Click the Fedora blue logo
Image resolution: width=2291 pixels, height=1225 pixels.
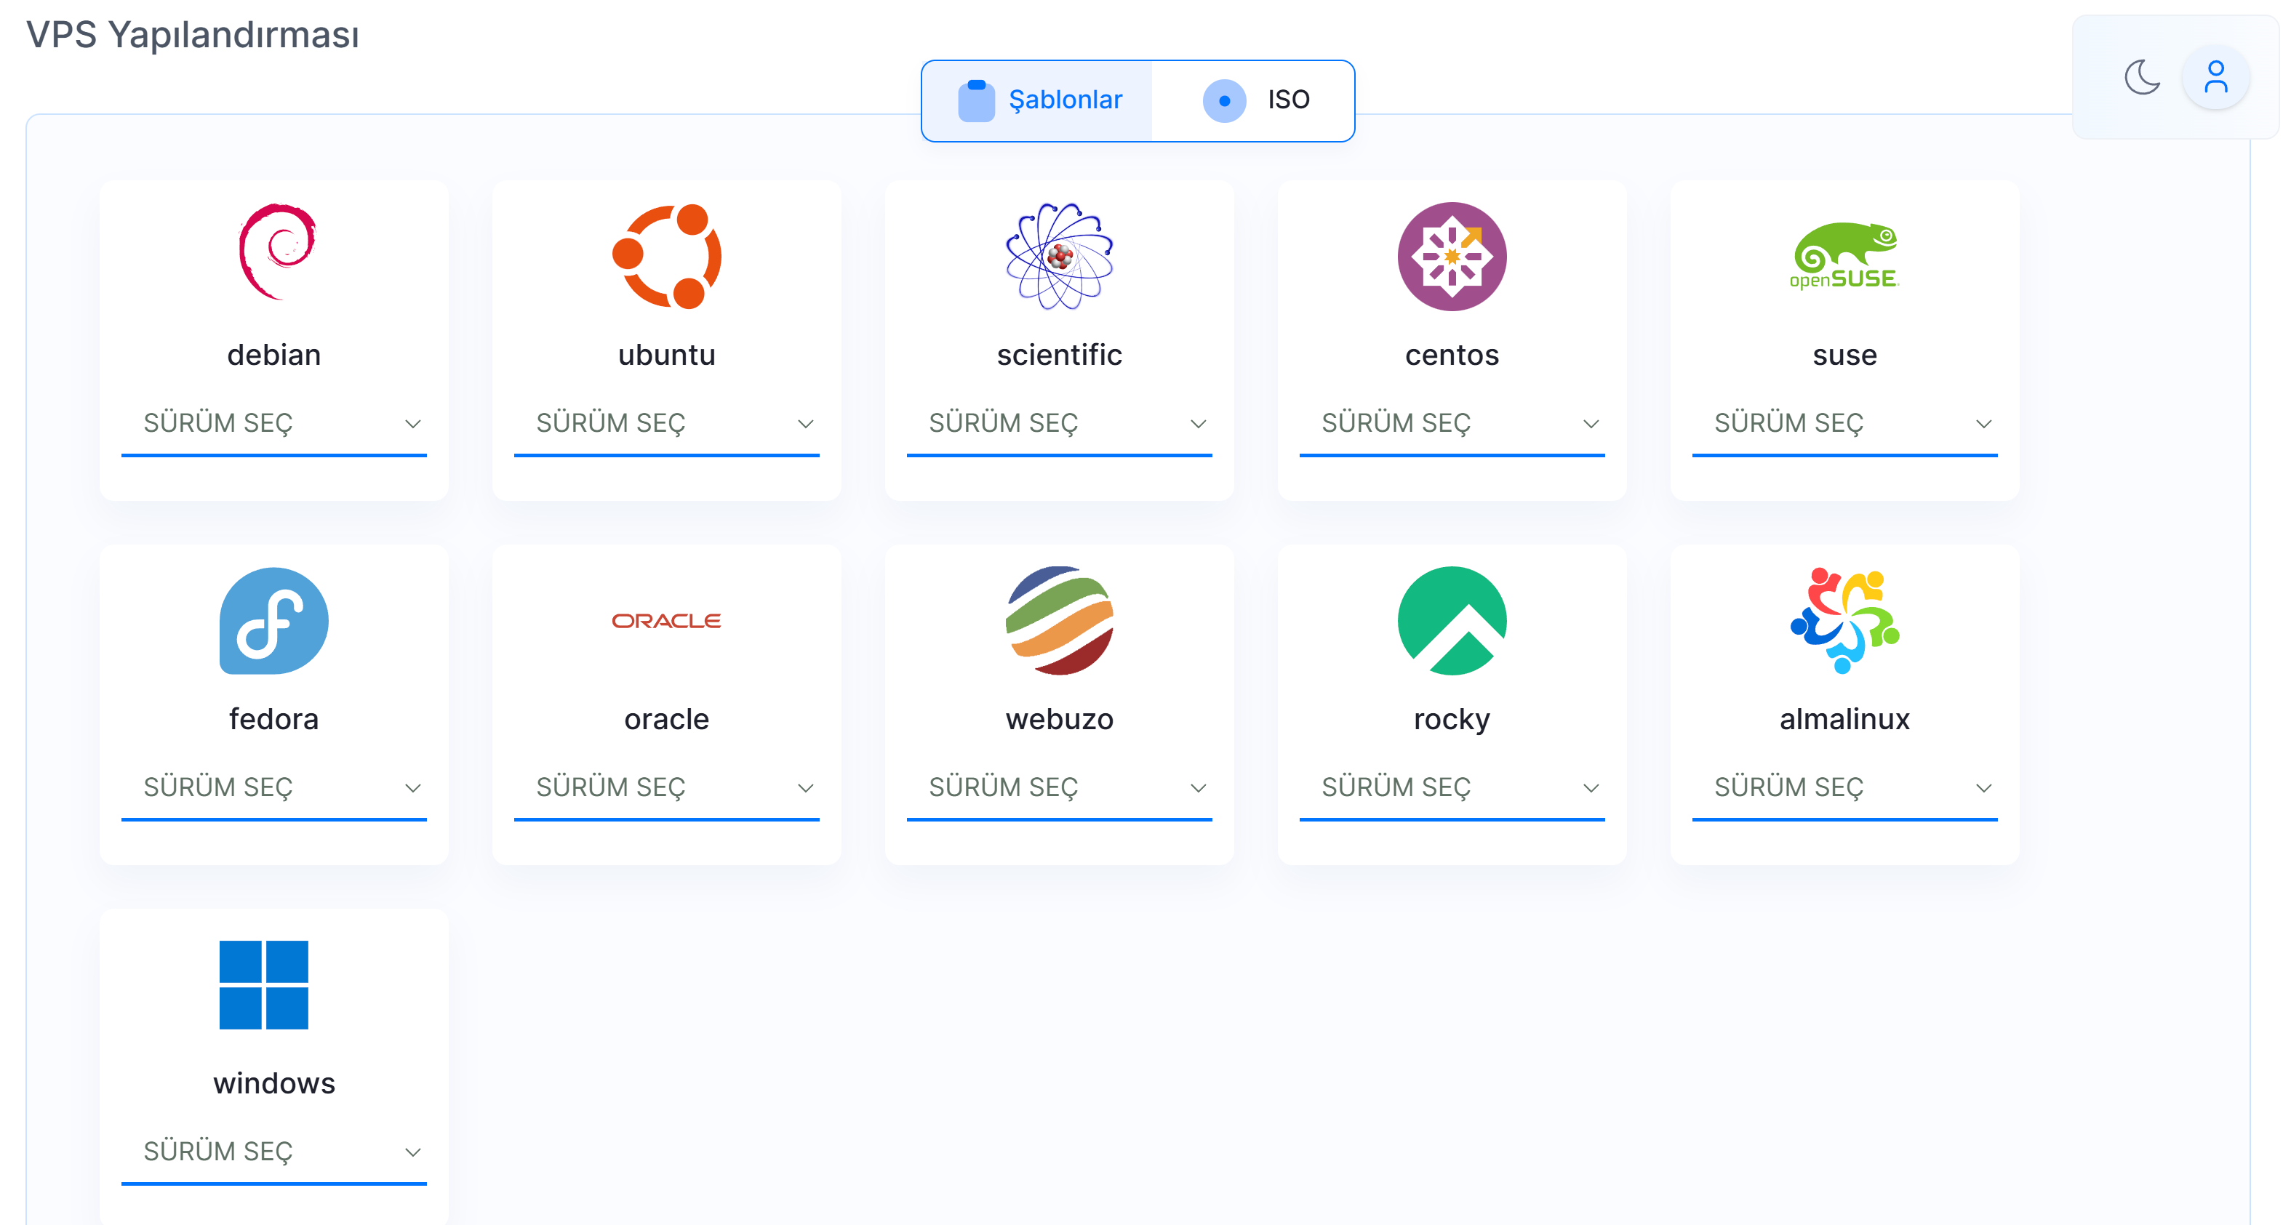point(274,621)
